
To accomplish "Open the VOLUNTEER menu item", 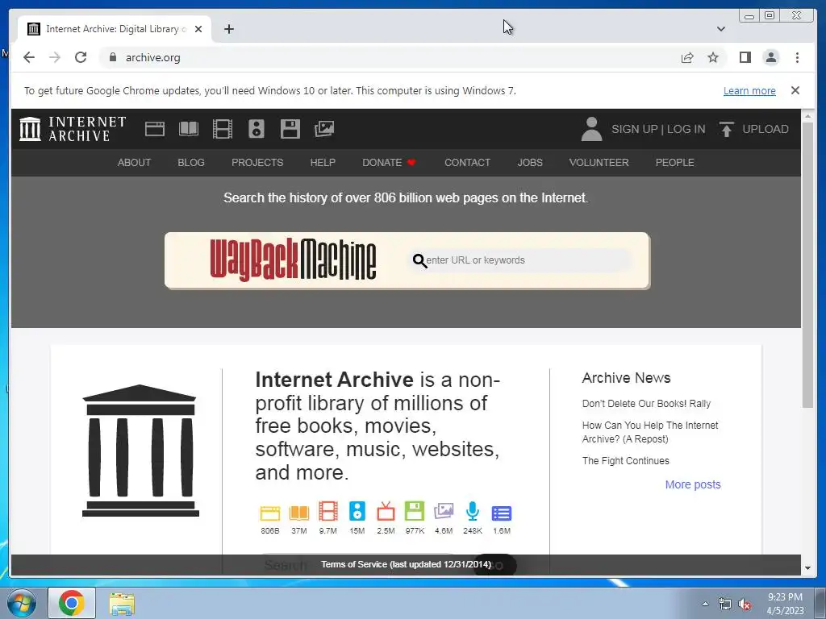I will pyautogui.click(x=599, y=163).
